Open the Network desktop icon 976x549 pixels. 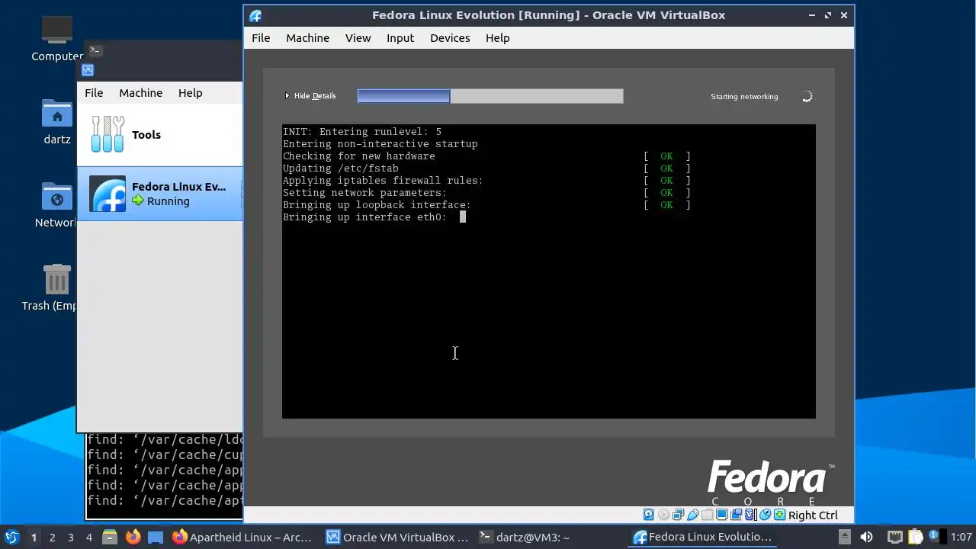coord(57,205)
